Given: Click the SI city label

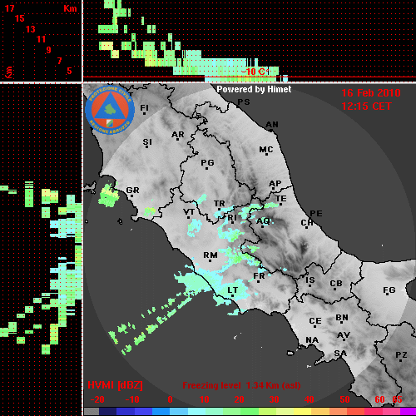Looking at the screenshot, I should (147, 142).
